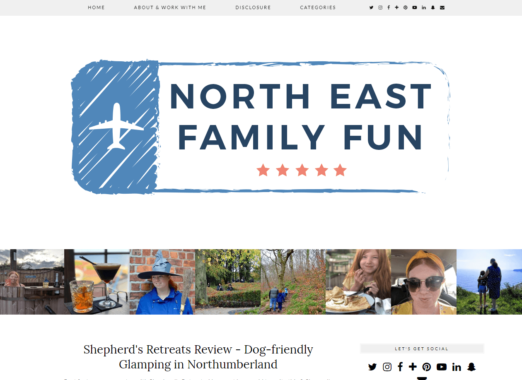Open the coastal cliff view photo thumbnail
522x380 pixels.
pyautogui.click(x=489, y=282)
